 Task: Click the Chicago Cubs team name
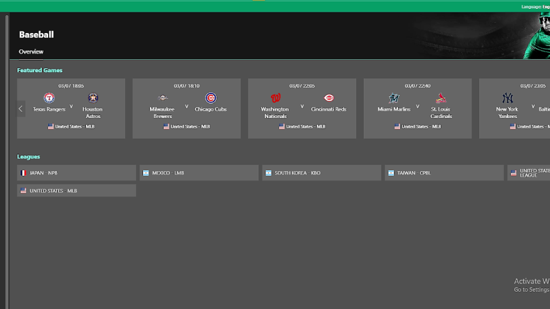click(211, 109)
